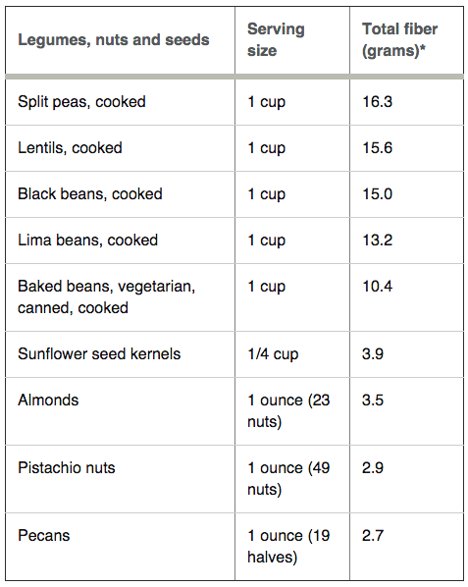Select the 15.6 fiber value for lentils

coord(377,148)
